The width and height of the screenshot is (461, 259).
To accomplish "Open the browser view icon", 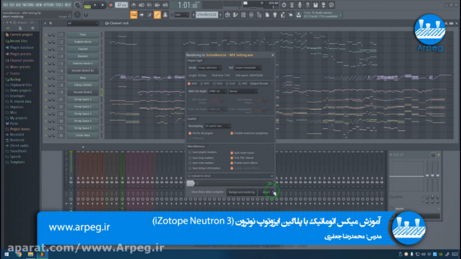I will click(x=259, y=15).
